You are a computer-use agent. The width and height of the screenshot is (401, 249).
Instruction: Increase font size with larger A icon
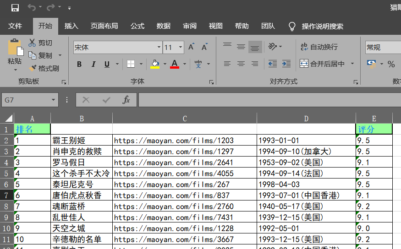click(191, 47)
